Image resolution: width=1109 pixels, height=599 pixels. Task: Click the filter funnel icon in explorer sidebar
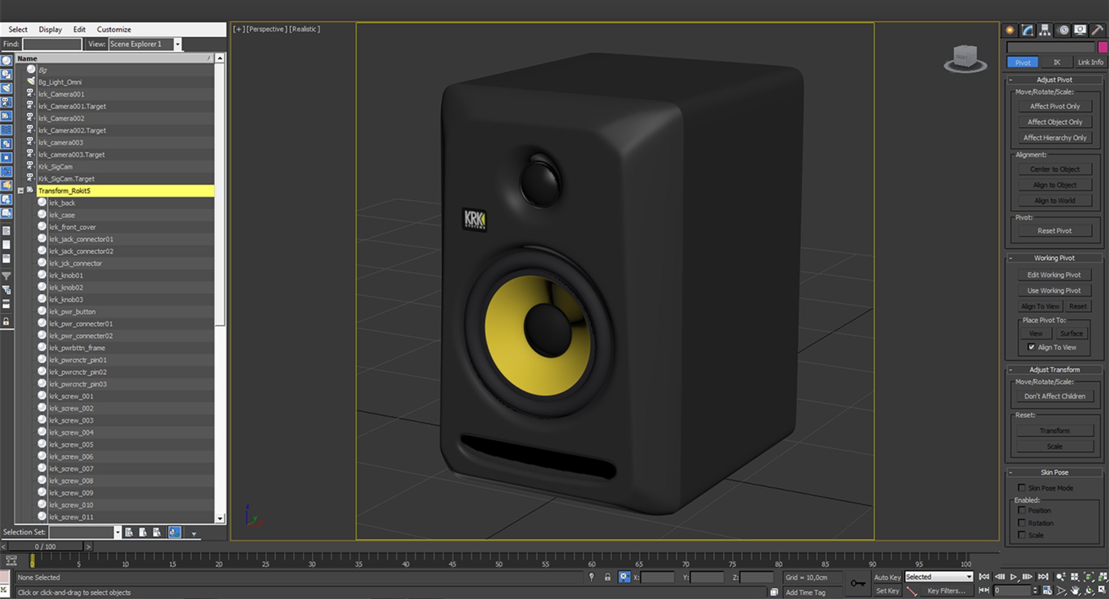pos(6,276)
